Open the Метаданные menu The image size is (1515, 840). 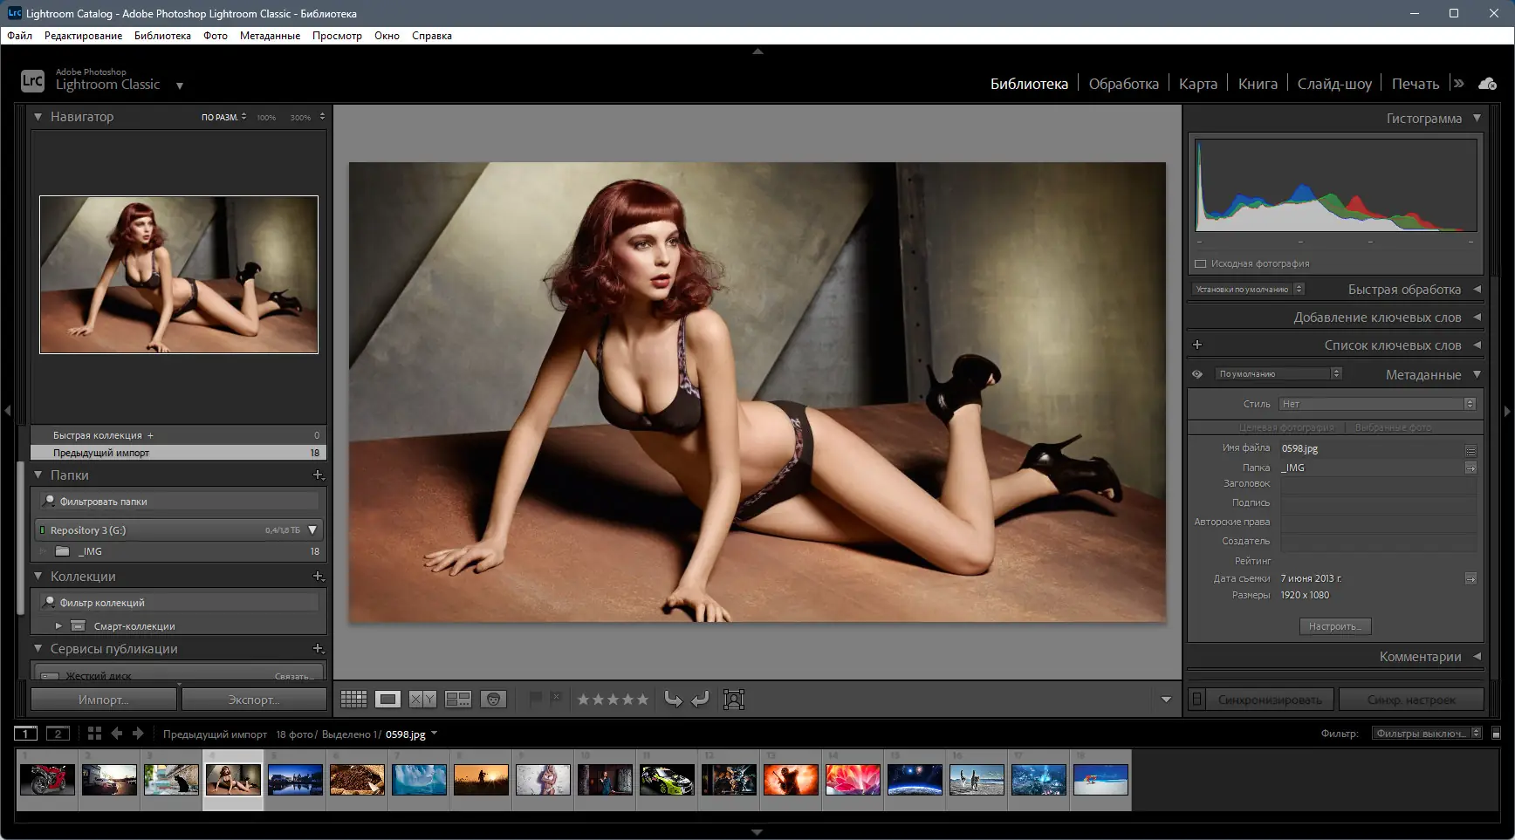(270, 36)
